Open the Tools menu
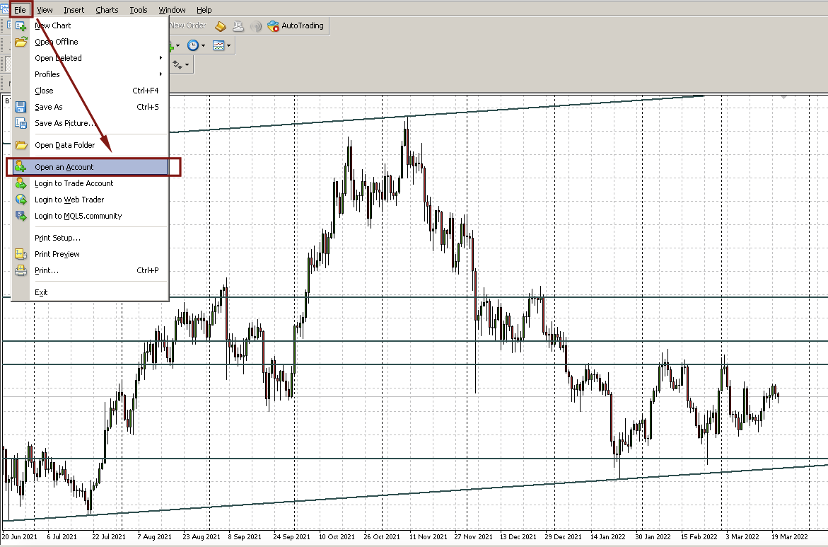This screenshot has height=547, width=828. (139, 9)
